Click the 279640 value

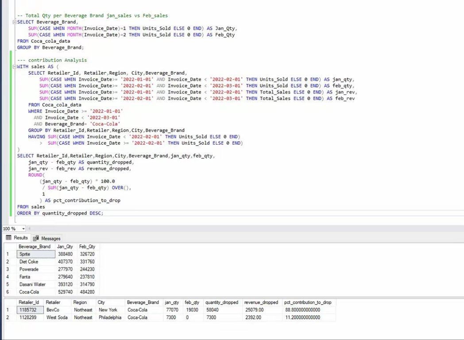(66, 277)
